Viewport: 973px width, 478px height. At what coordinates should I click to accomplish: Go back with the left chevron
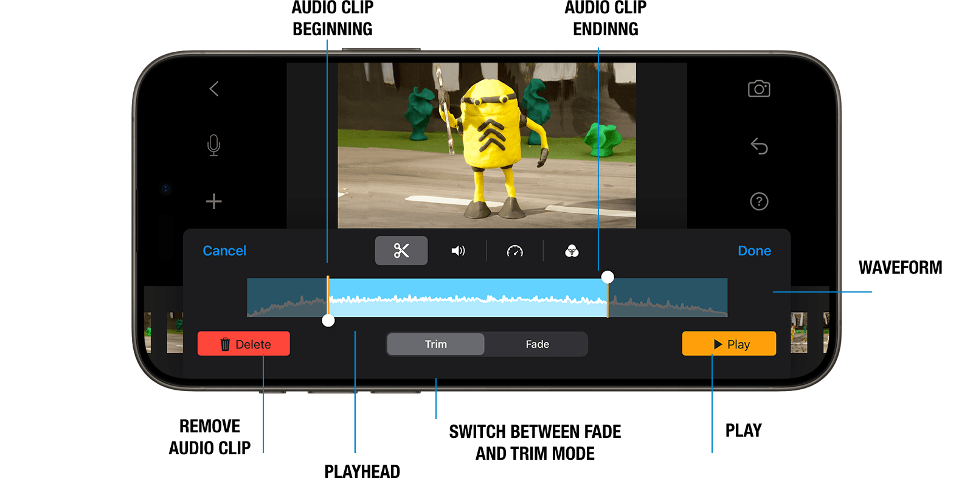click(x=213, y=89)
